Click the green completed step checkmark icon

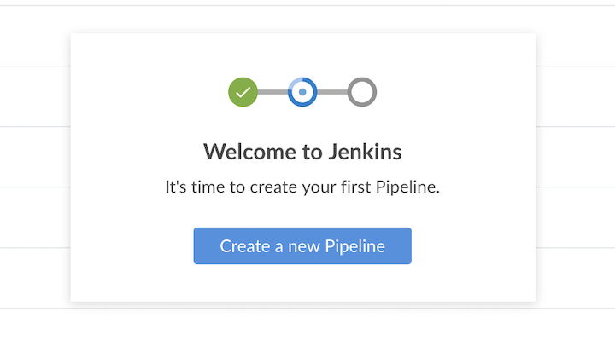tap(243, 91)
